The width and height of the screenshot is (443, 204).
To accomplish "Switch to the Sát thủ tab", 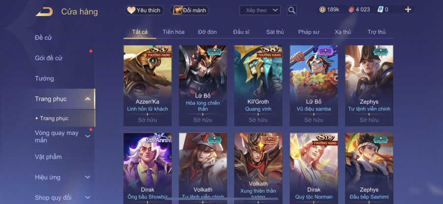I will point(275,32).
